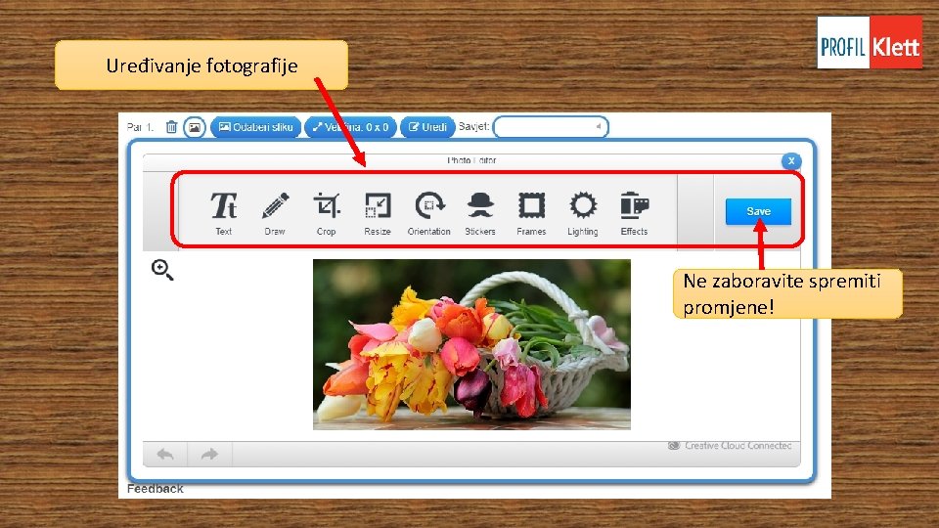The image size is (939, 528).
Task: Open the Feedback link
Action: tap(156, 489)
